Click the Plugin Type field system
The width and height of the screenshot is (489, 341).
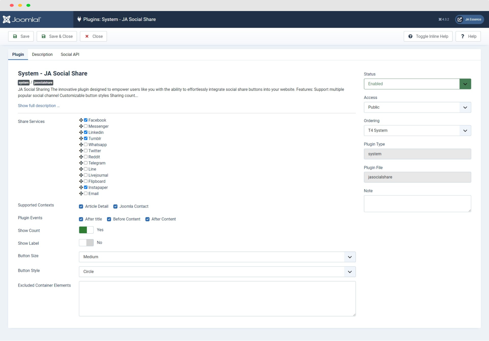point(417,154)
